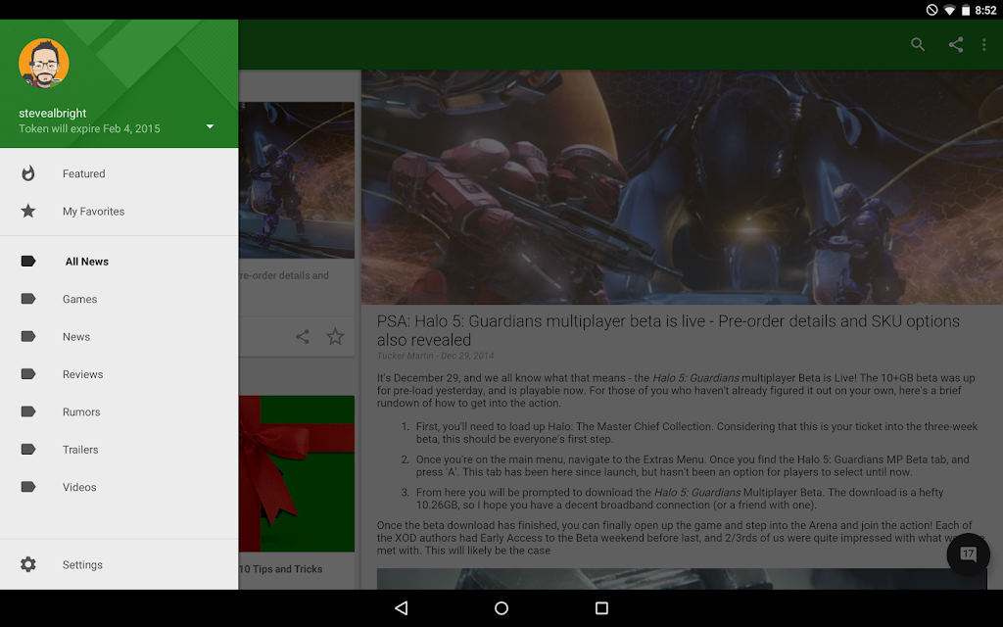Click the flame icon beside Featured
The height and width of the screenshot is (627, 1003).
click(x=28, y=173)
